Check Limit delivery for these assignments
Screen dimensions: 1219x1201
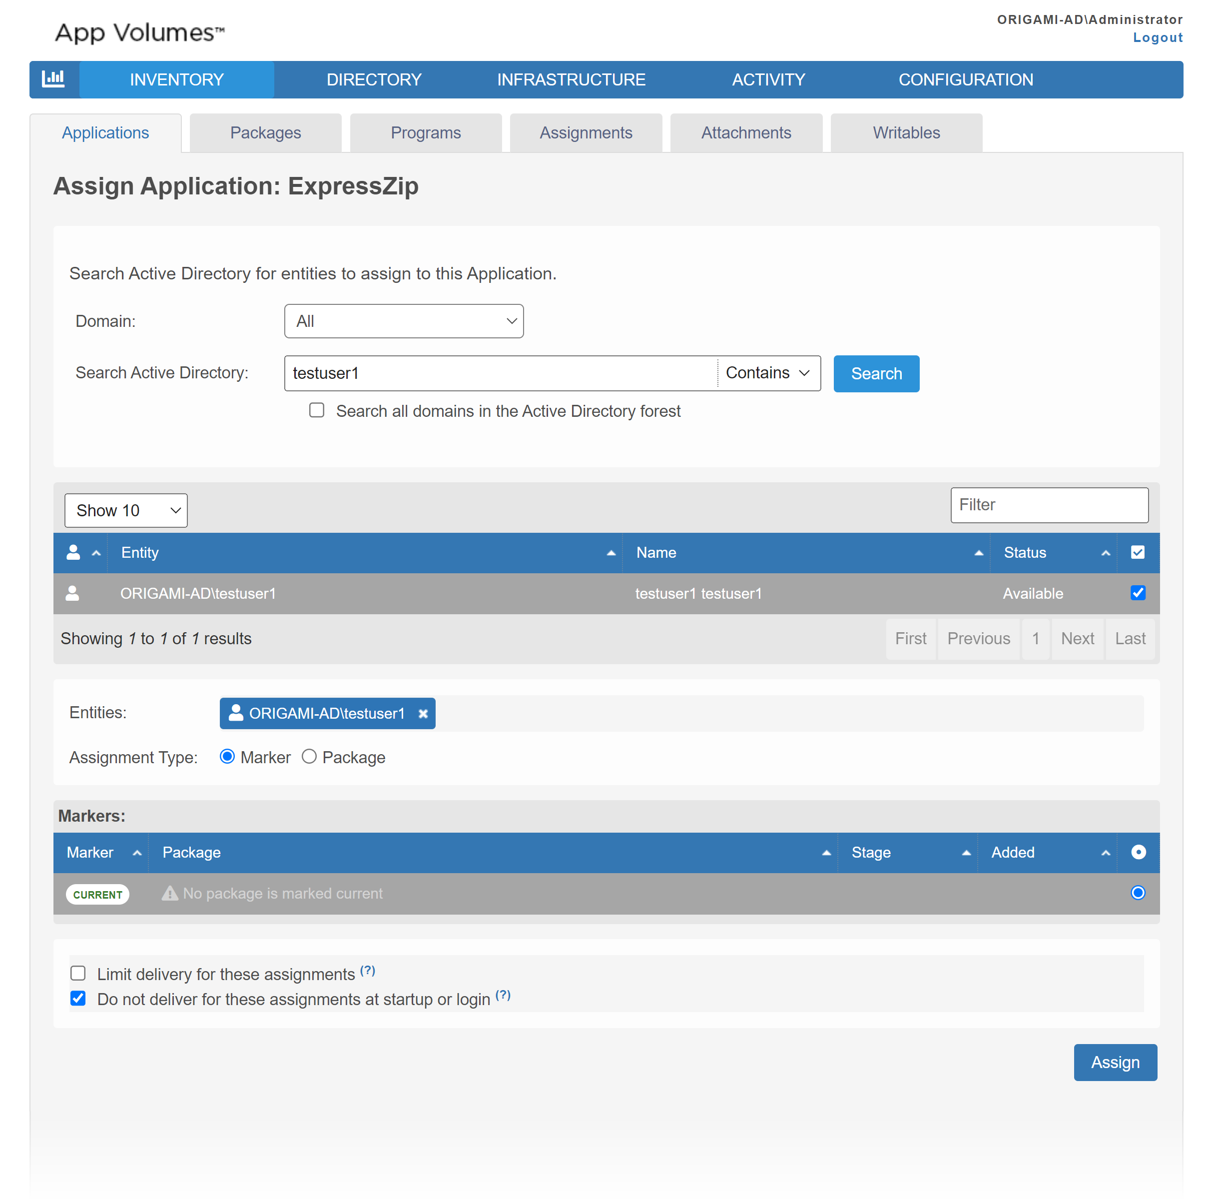tap(77, 973)
